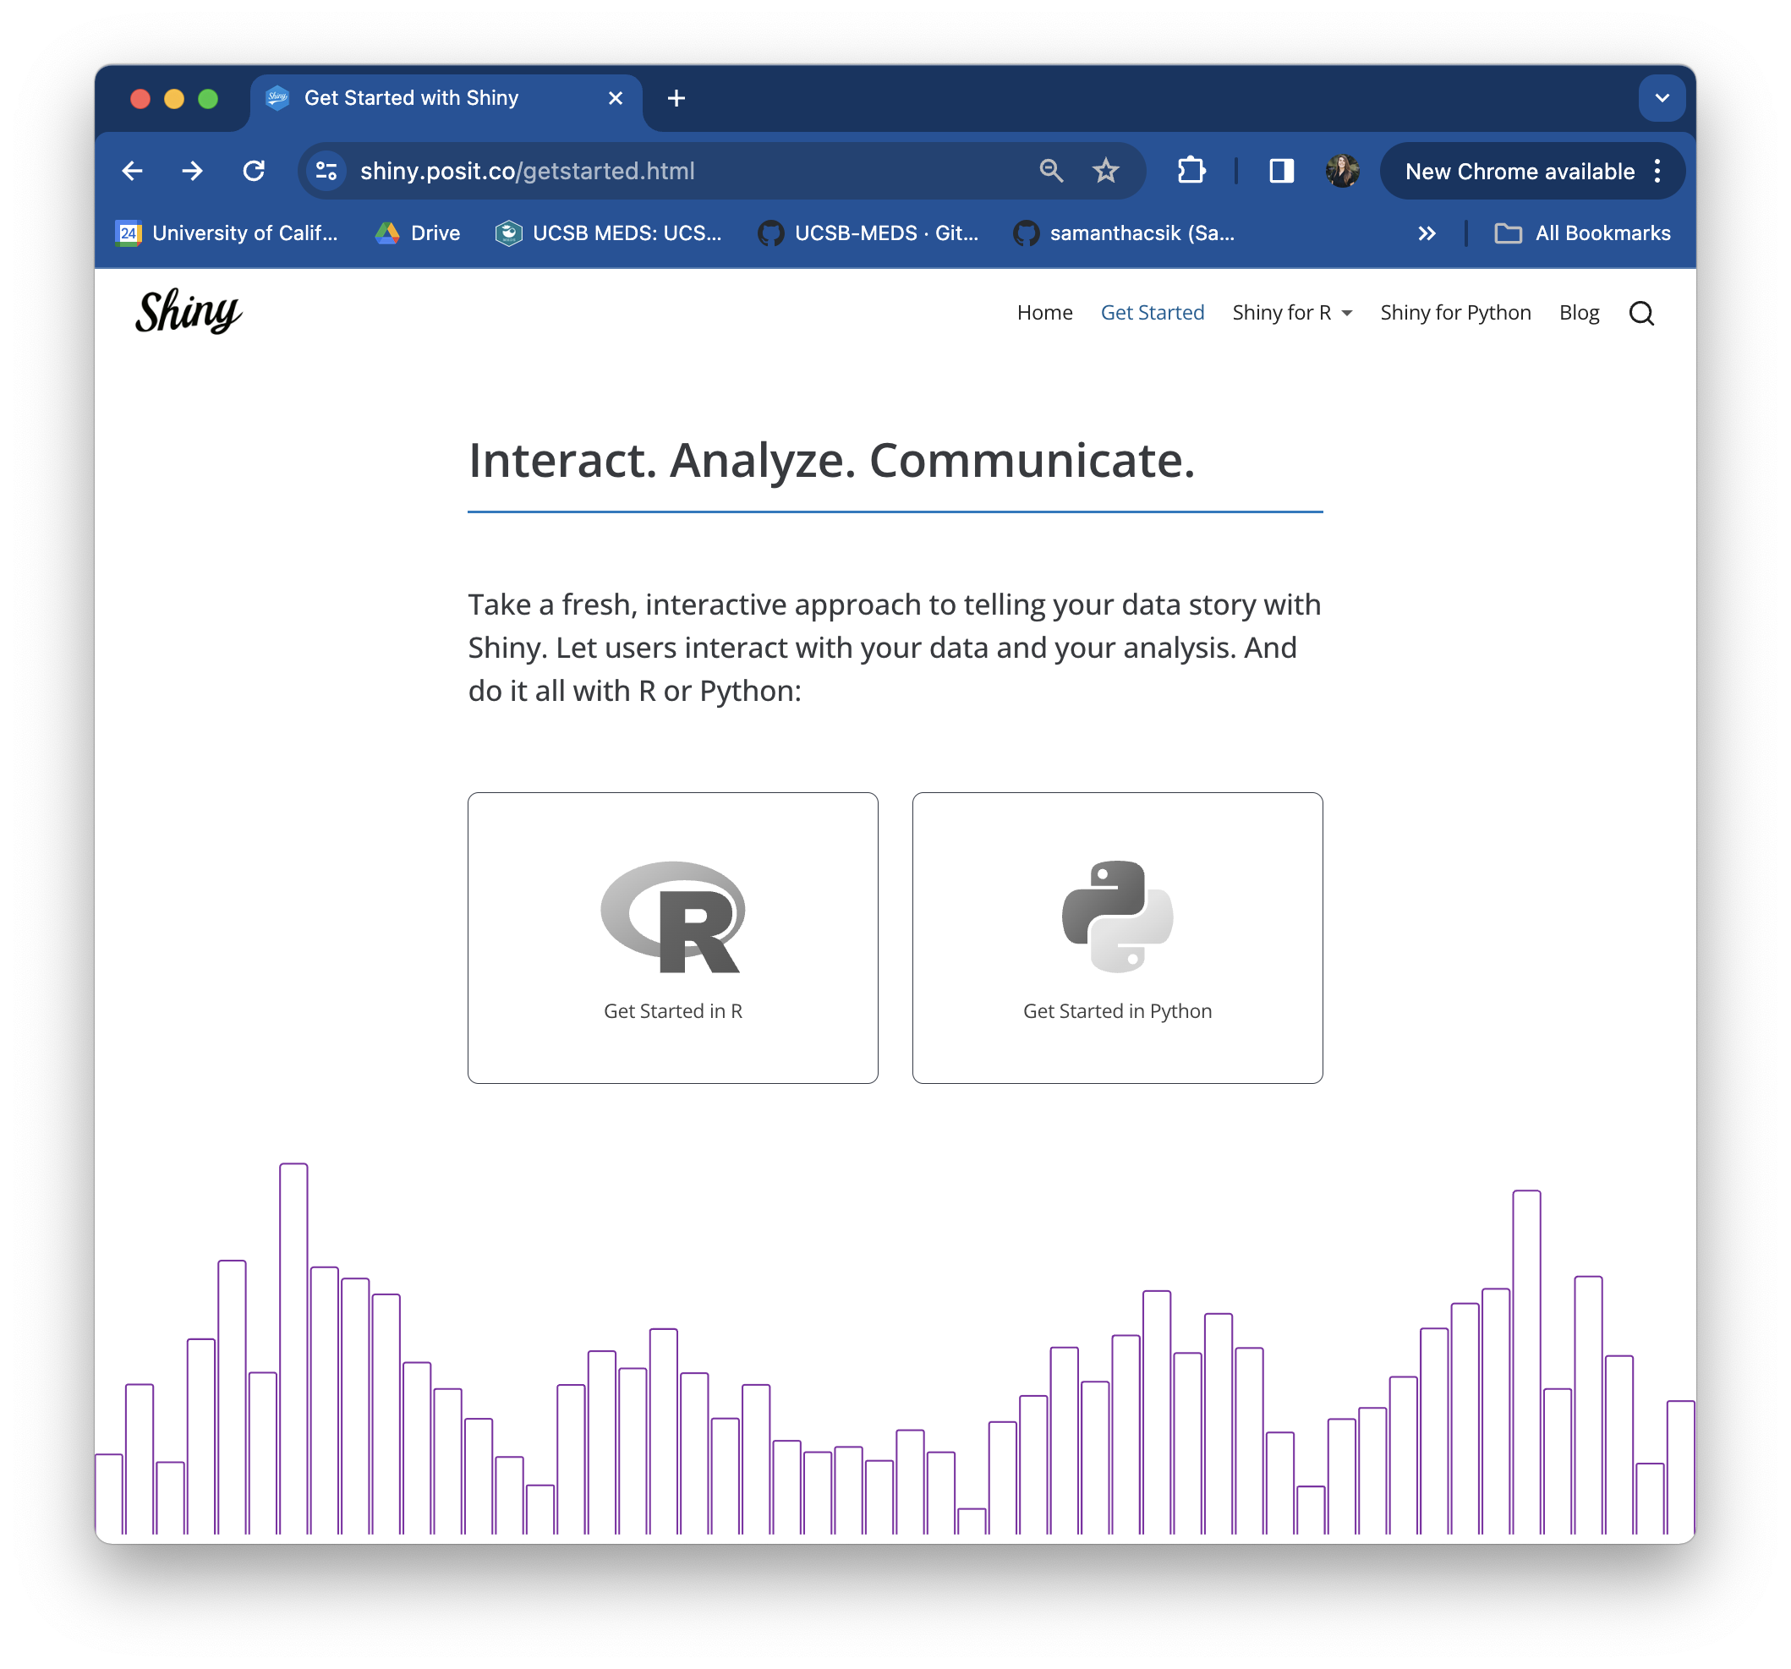This screenshot has width=1791, height=1669.
Task: Toggle the browser side panel icon
Action: 1281,170
